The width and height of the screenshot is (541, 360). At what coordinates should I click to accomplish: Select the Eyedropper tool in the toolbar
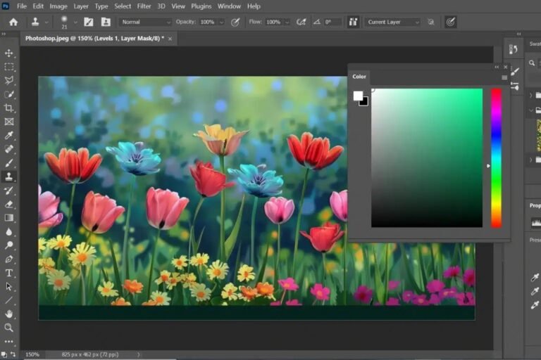(x=9, y=135)
